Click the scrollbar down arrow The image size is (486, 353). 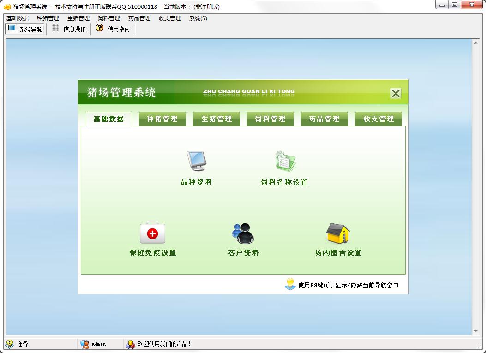point(476,331)
